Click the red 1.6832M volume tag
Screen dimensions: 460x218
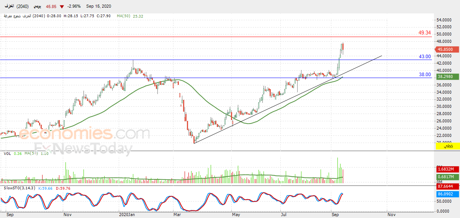click(447, 169)
